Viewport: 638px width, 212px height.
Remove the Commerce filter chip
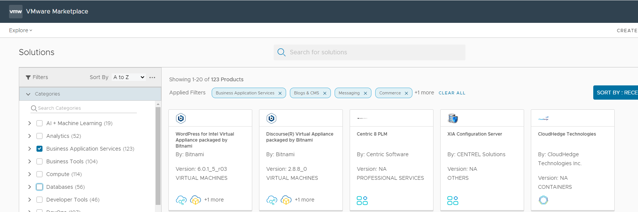(406, 93)
